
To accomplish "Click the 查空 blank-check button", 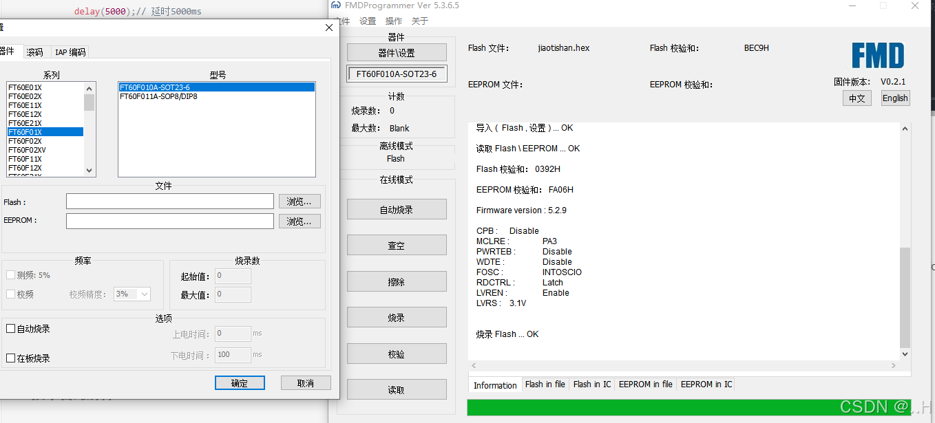I will (397, 245).
